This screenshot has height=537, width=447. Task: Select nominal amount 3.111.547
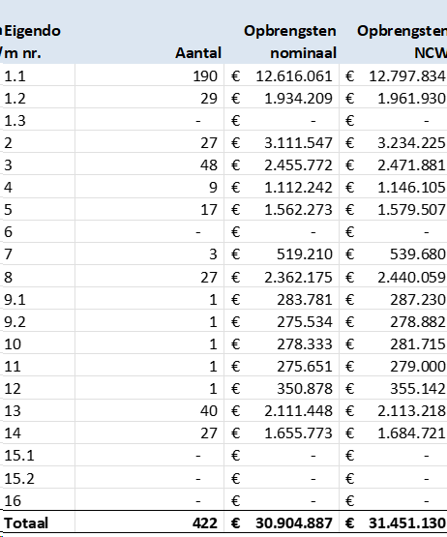point(298,143)
